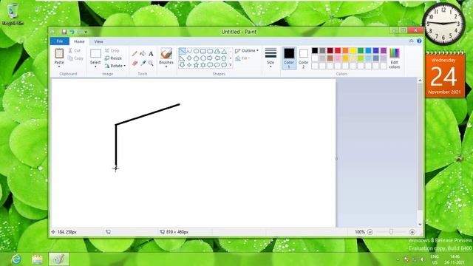The height and width of the screenshot is (266, 473).
Task: Open the Recycle Bin desktop icon
Action: coord(13,14)
